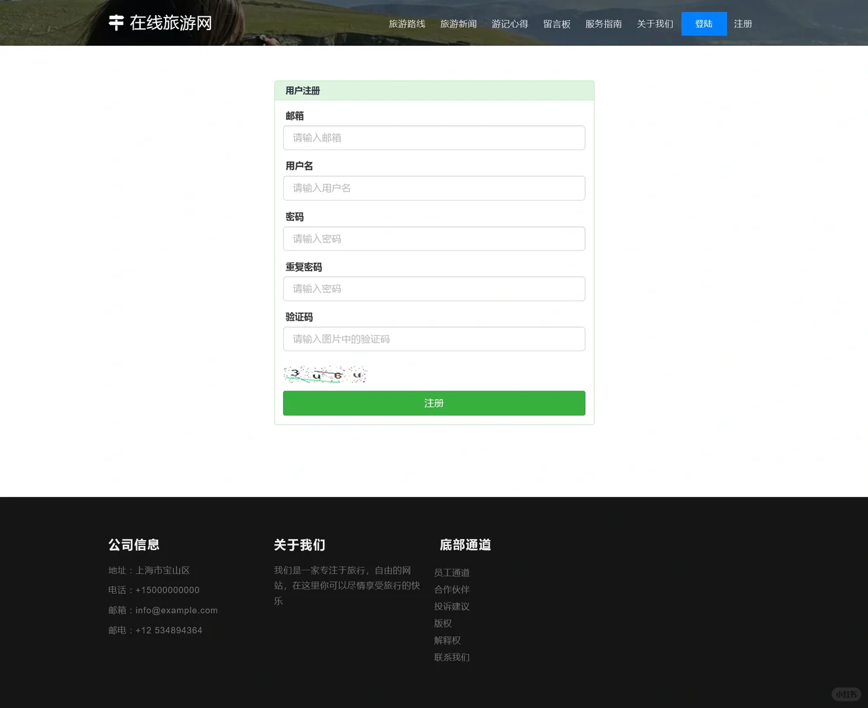Viewport: 868px width, 708px height.
Task: Click the 投诉建议 footer link
Action: point(451,606)
